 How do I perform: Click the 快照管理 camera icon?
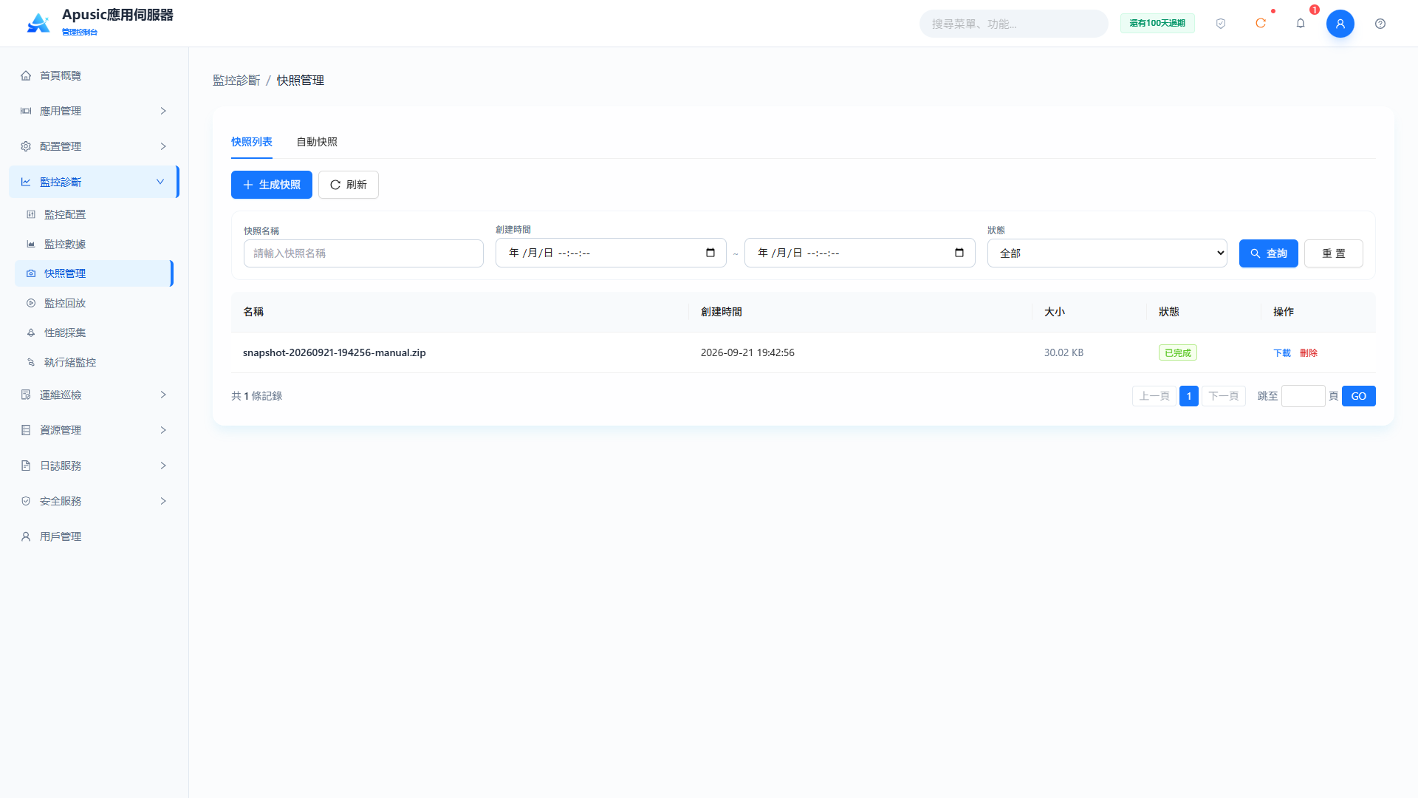point(31,273)
